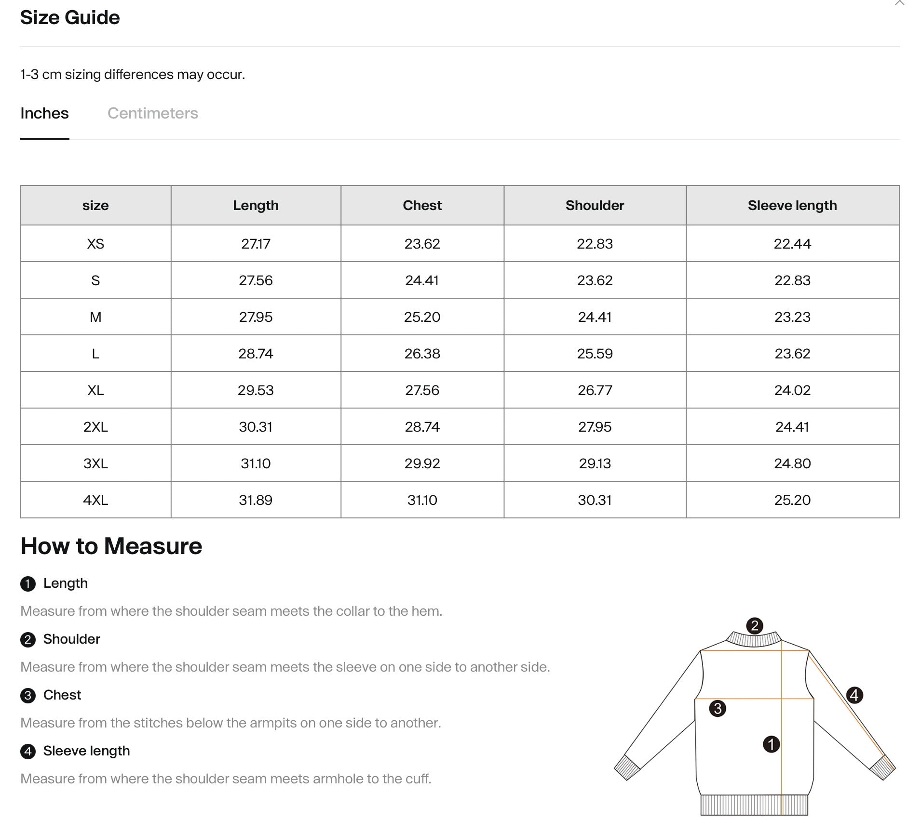
Task: Select the Inches tab
Action: 44,113
